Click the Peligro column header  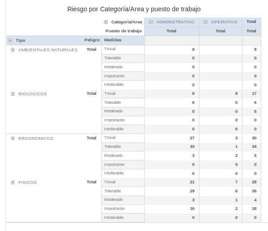tap(92, 40)
